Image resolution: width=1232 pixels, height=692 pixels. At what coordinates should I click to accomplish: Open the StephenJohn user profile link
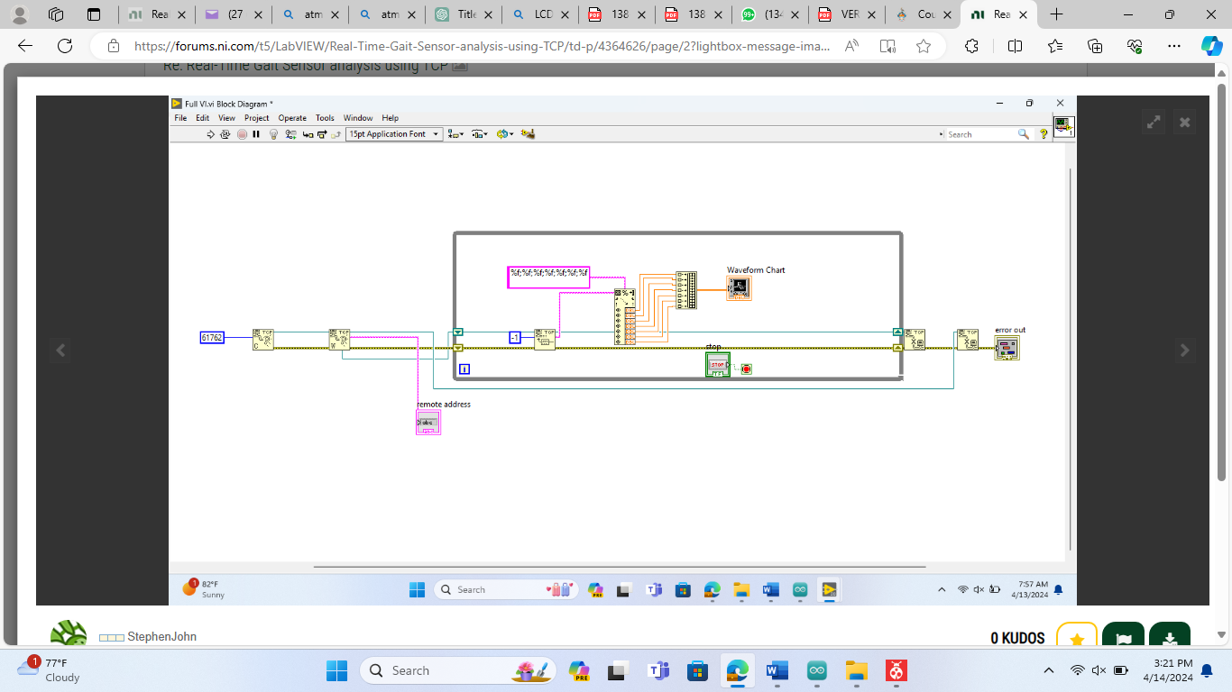point(161,637)
